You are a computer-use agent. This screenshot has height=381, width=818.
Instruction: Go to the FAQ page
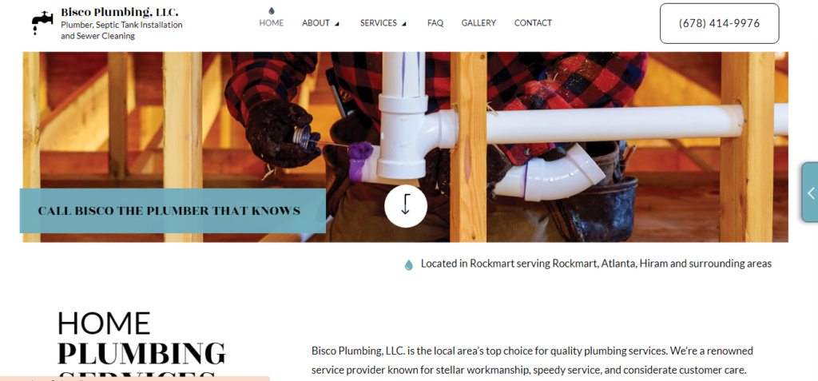pos(435,23)
